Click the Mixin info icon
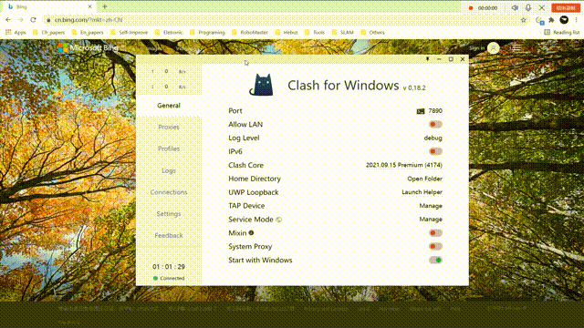584x328 pixels. (251, 233)
